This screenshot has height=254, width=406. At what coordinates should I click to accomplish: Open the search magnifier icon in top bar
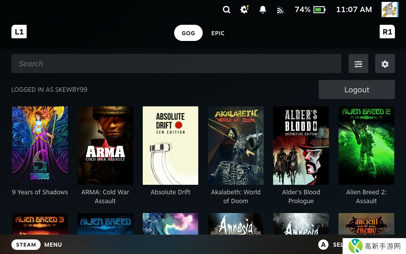(x=226, y=10)
